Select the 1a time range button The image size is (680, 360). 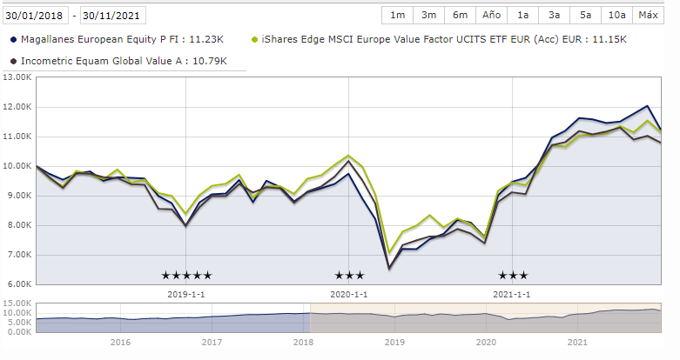coord(522,15)
